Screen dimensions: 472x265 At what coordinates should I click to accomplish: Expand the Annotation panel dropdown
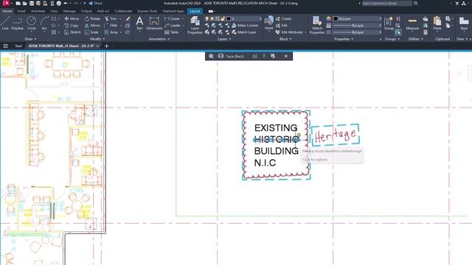tap(159, 39)
